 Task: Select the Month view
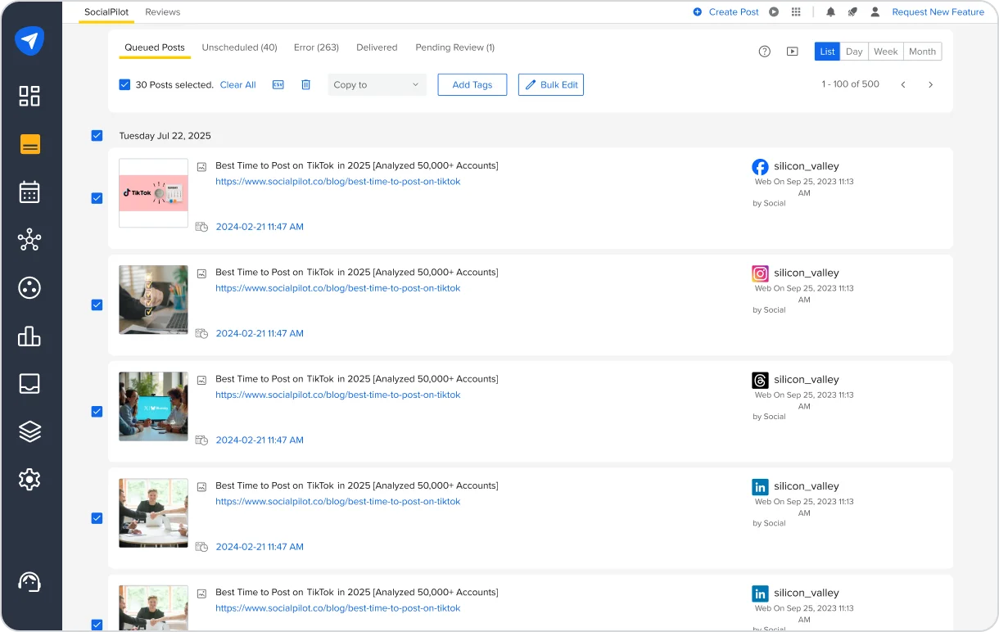(x=922, y=52)
